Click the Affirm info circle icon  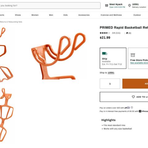click(x=132, y=107)
